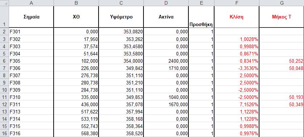Select cell containing F302
Image resolution: width=304 pixels, height=137 pixels.
coord(31,40)
